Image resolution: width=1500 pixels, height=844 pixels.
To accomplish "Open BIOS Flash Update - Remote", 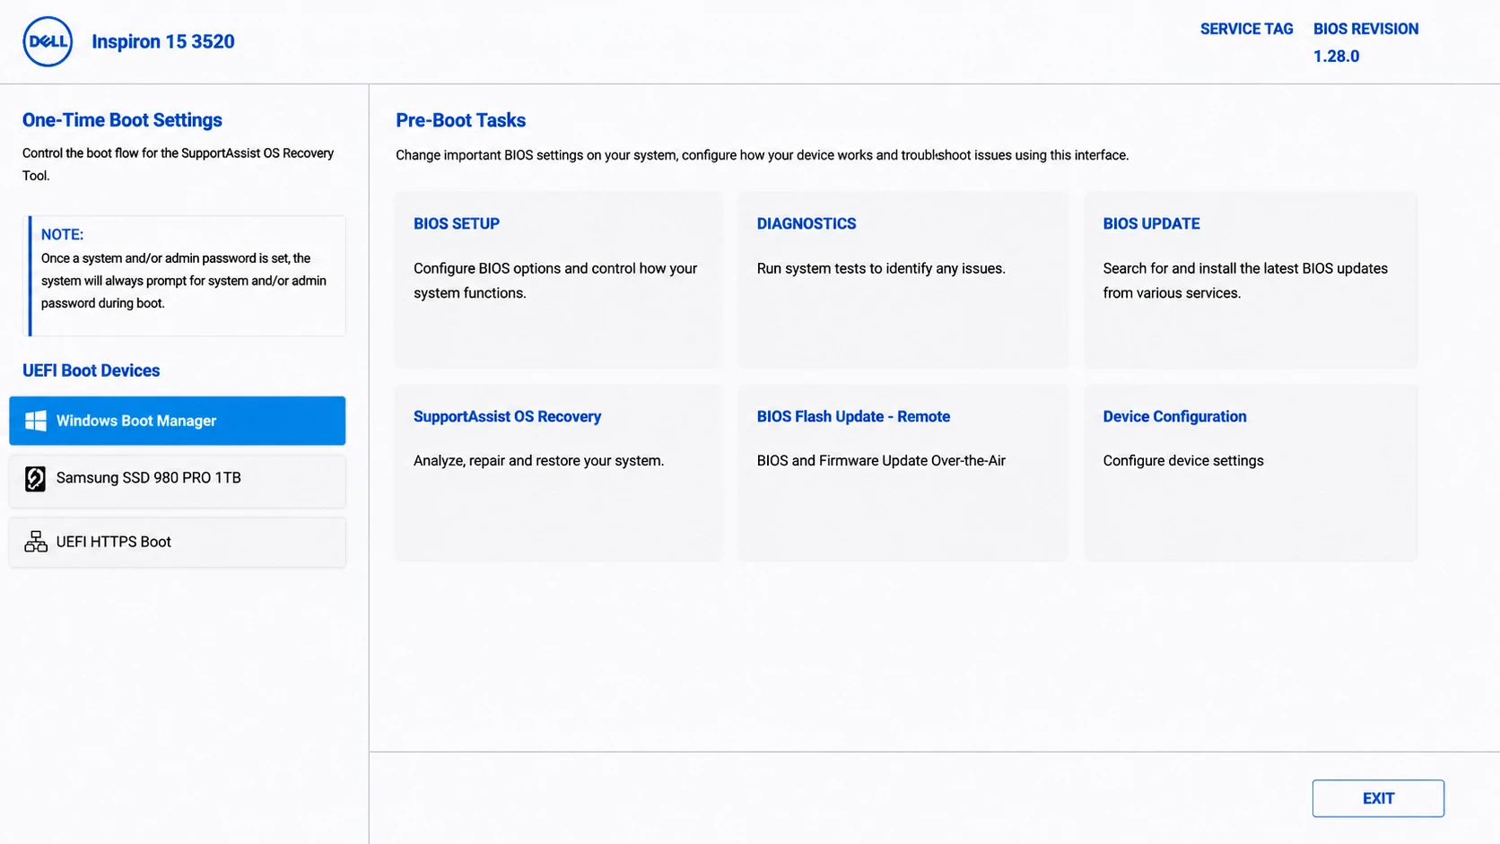I will point(903,473).
